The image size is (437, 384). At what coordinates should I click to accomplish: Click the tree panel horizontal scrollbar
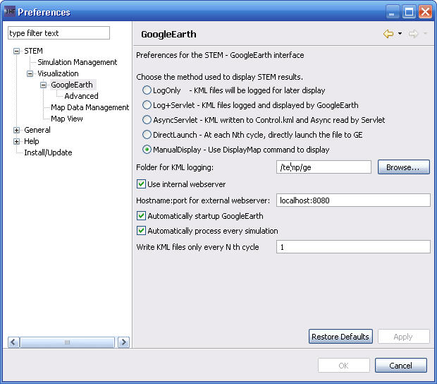(68, 342)
